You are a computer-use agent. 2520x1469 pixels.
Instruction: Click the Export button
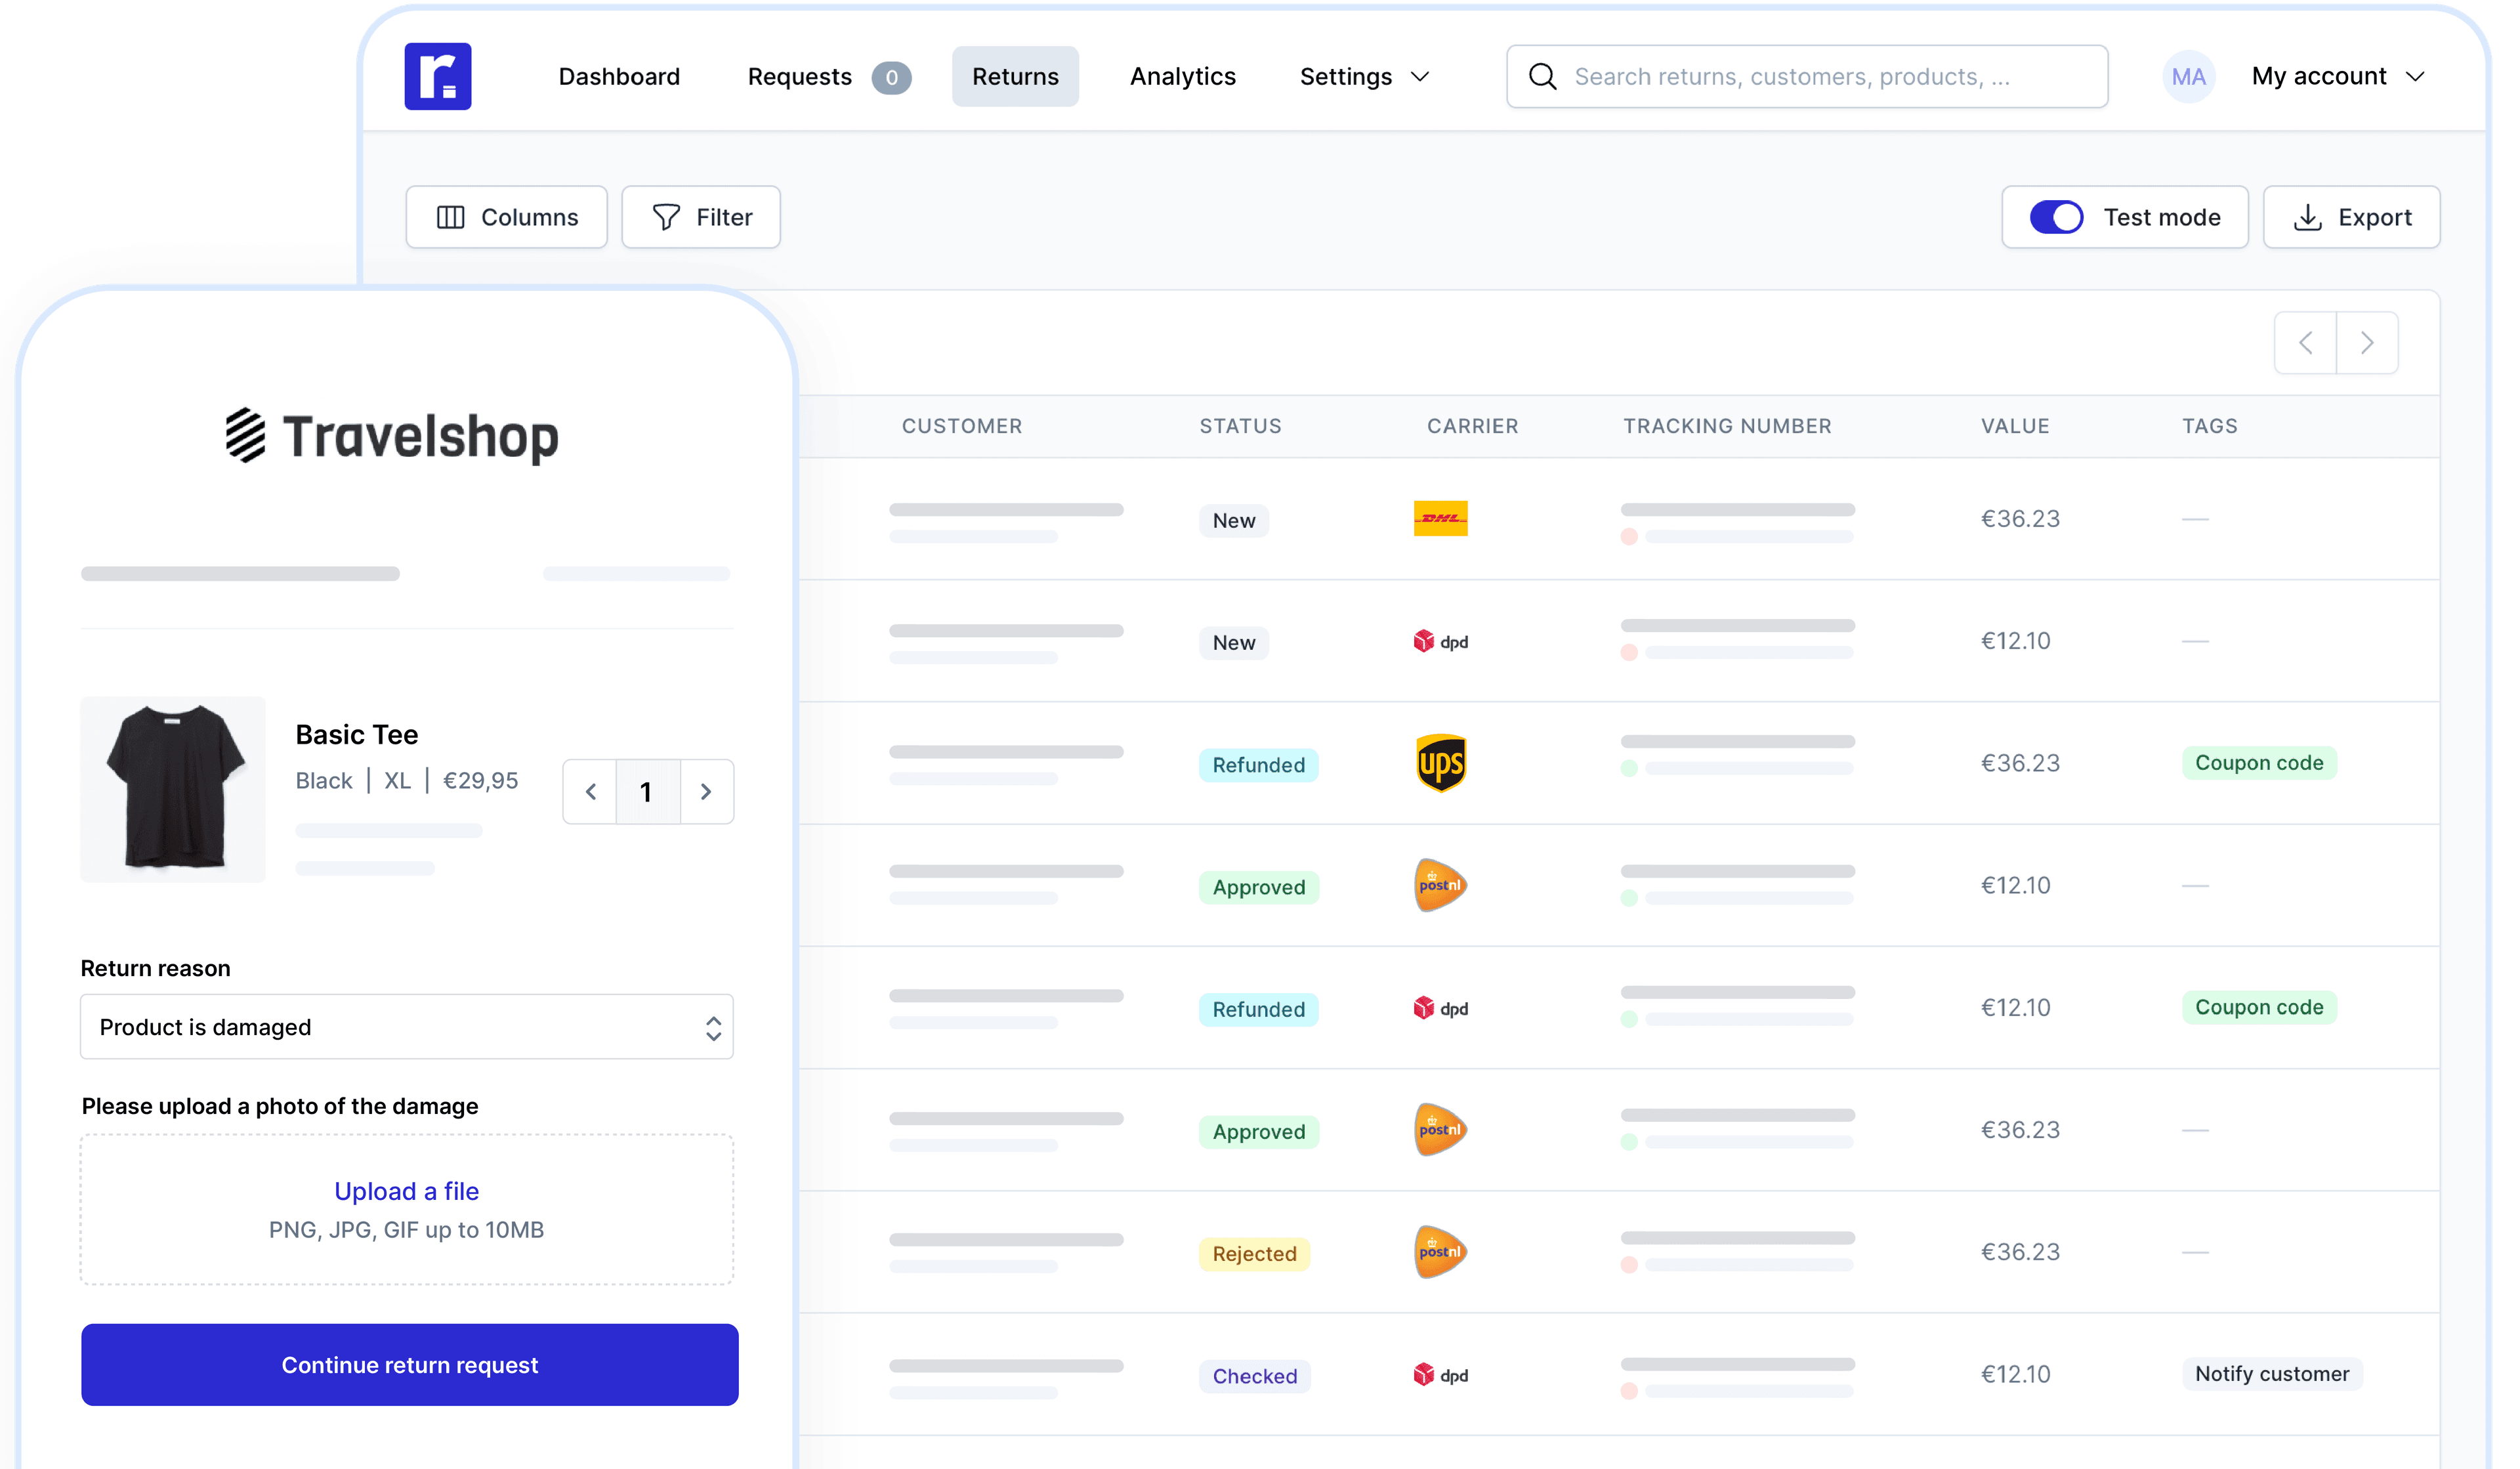(2351, 217)
